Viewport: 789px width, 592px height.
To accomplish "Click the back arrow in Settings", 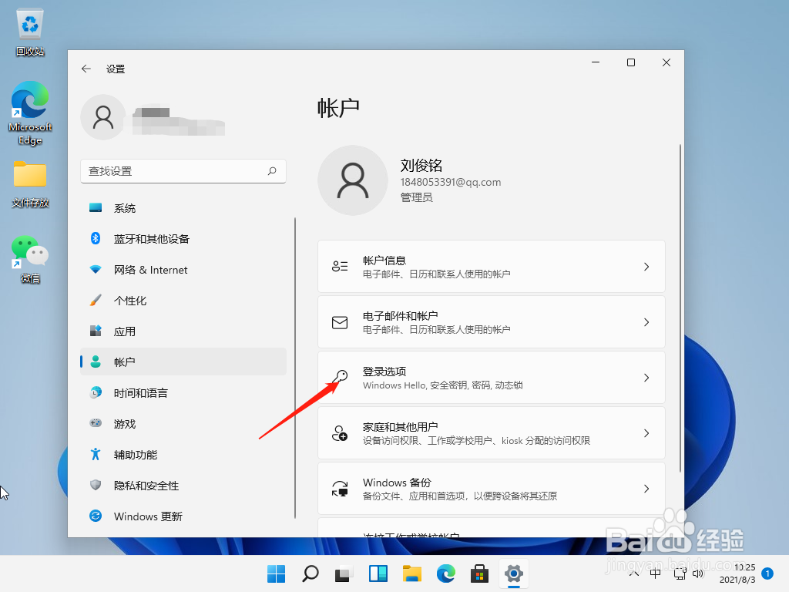I will 86,68.
